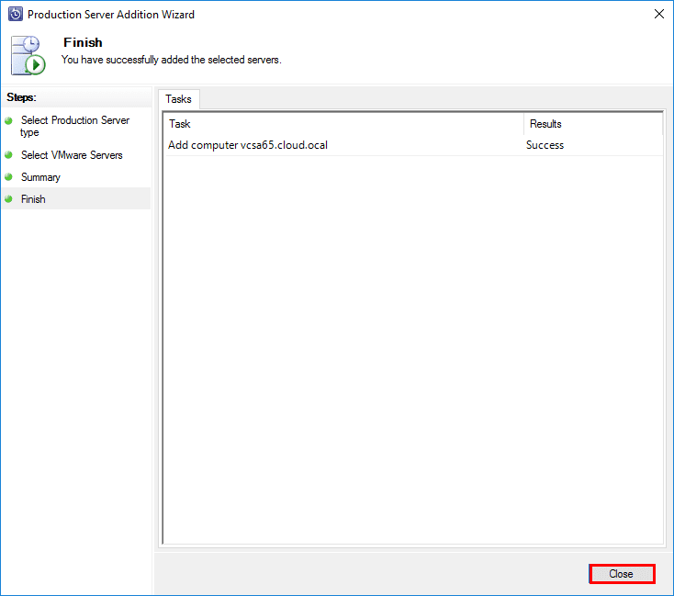Click the bold Finish heading
Viewport: 674px width, 596px height.
pos(83,42)
